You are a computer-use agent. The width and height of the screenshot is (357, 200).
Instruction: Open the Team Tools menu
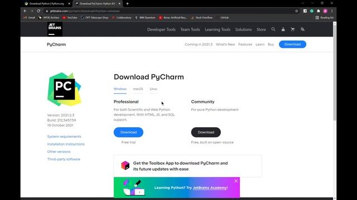[x=190, y=29]
